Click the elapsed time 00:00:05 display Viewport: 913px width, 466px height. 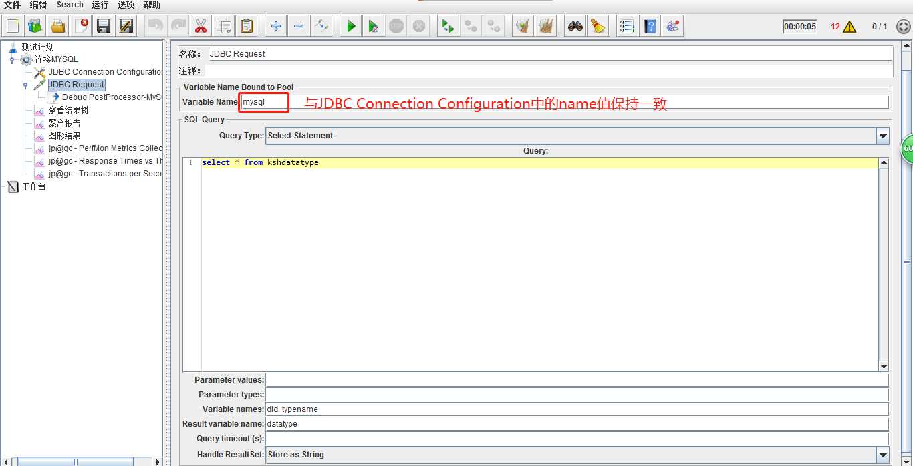click(800, 27)
